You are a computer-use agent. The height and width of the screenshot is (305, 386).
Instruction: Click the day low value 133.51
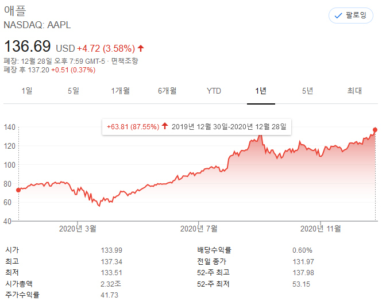[111, 273]
